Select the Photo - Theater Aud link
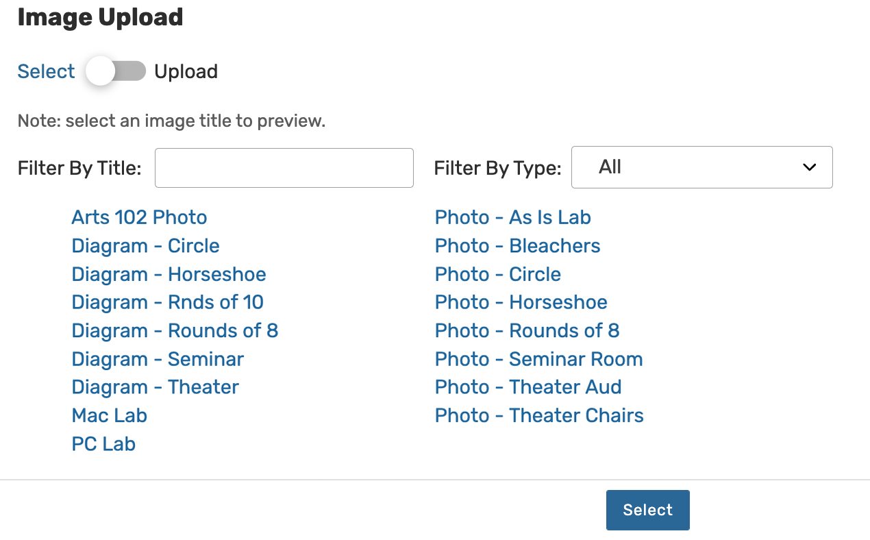This screenshot has height=540, width=870. 528,387
